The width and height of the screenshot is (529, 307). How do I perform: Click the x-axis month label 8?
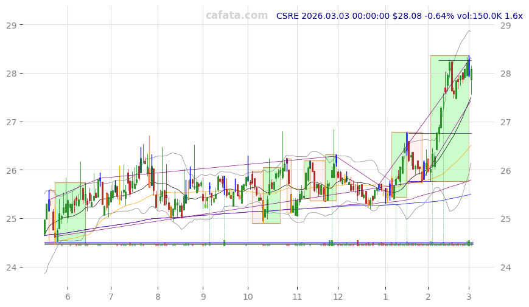[158, 297]
